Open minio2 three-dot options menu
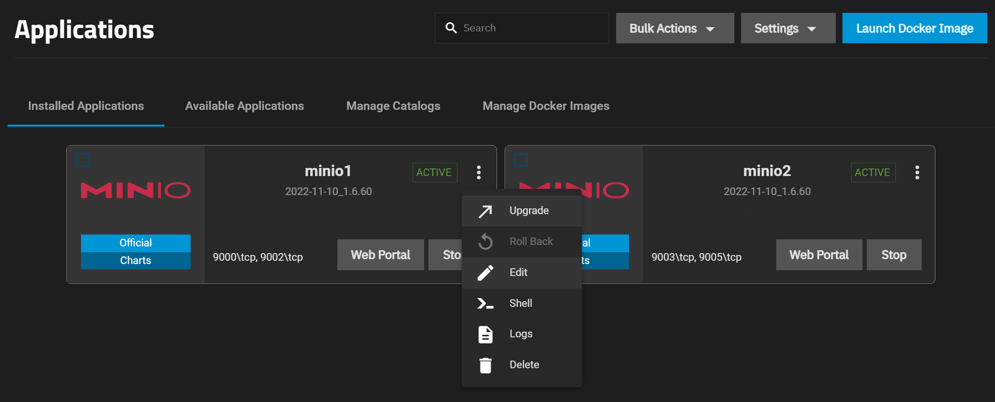 pyautogui.click(x=917, y=172)
